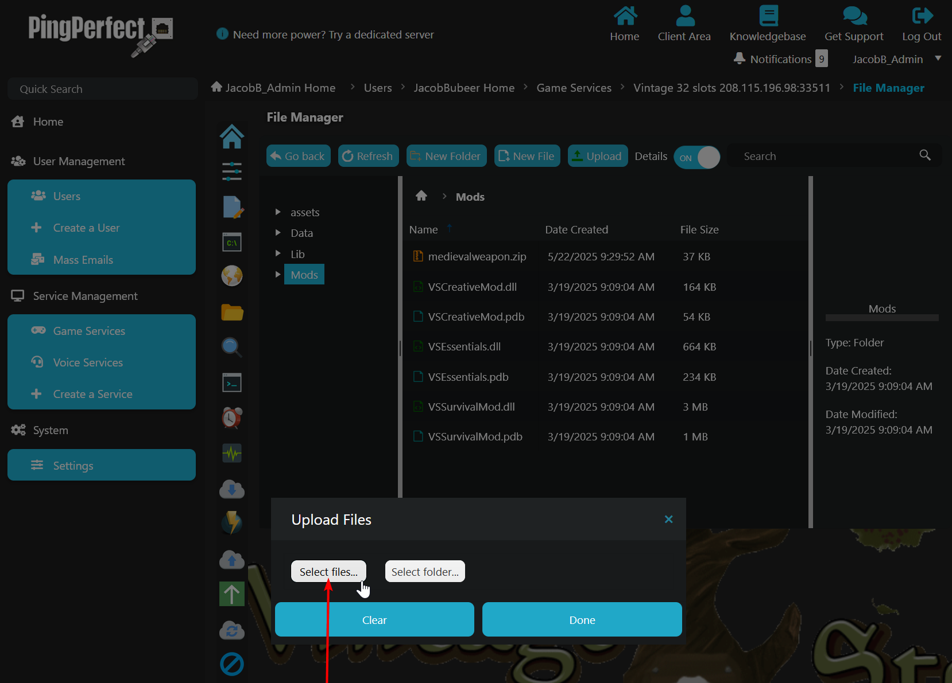The height and width of the screenshot is (683, 952).
Task: Click the green up arrow icon
Action: click(x=232, y=594)
